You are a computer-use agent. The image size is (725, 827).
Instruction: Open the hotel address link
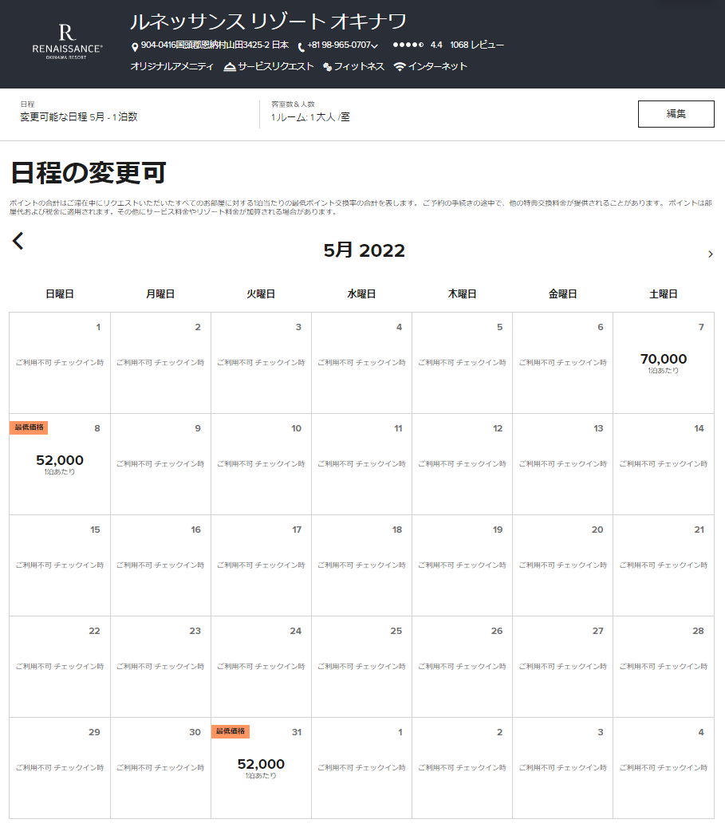pyautogui.click(x=215, y=45)
